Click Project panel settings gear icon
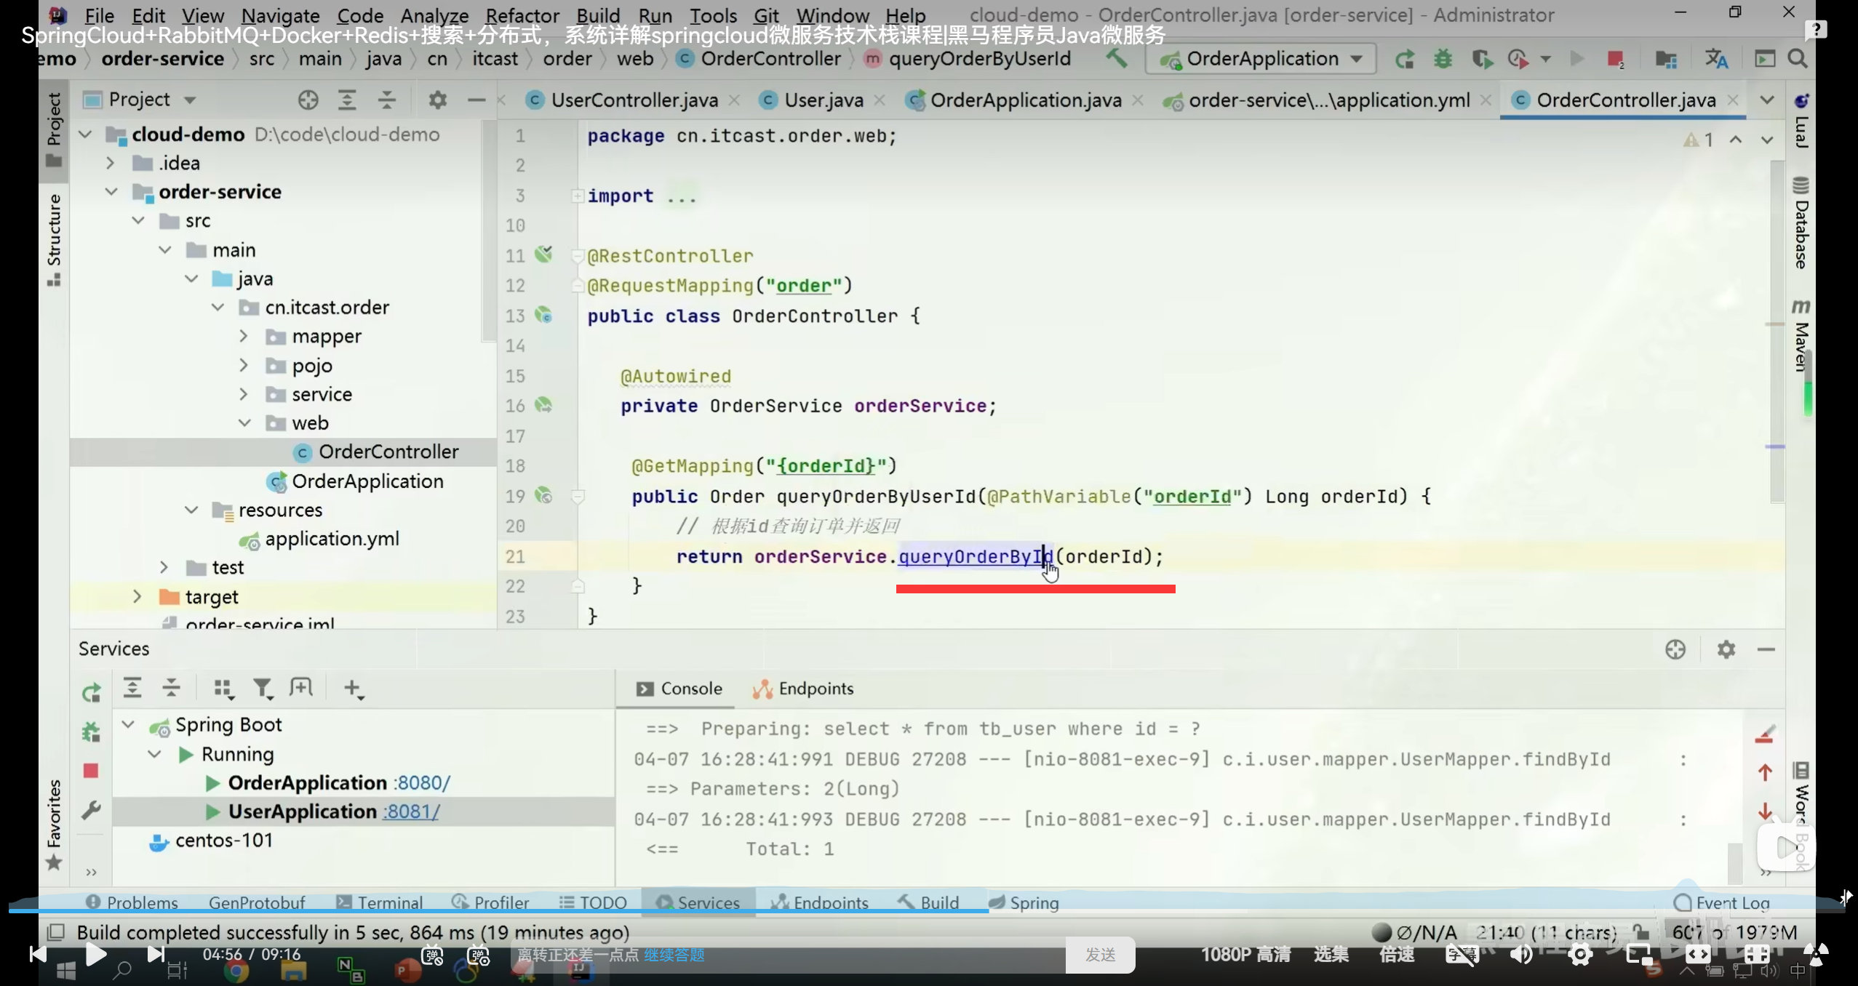Viewport: 1858px width, 986px height. point(437,100)
